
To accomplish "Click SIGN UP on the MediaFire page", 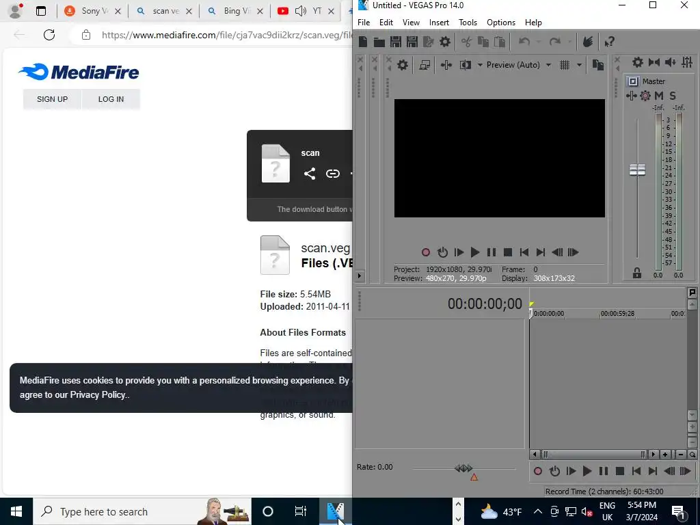I will click(x=52, y=99).
